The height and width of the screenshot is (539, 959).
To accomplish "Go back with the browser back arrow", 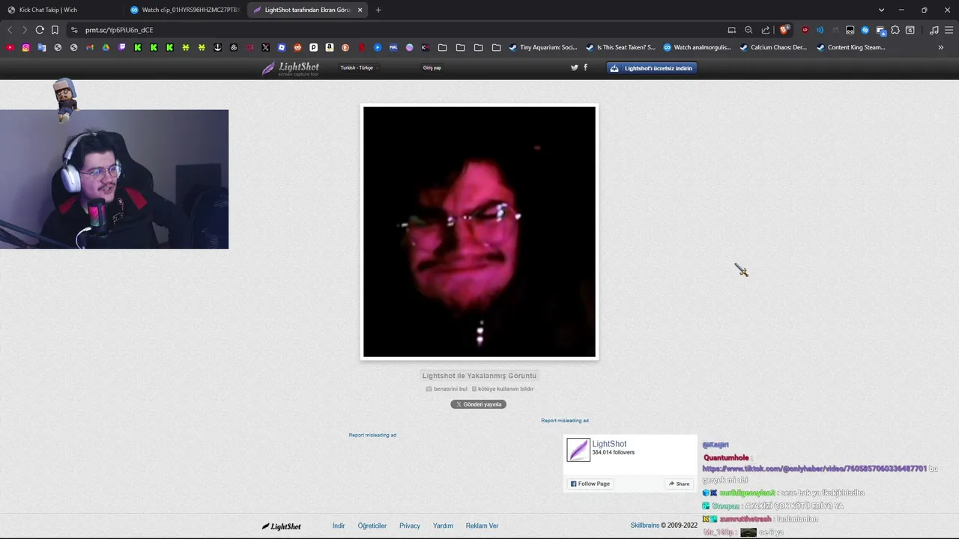I will click(x=10, y=30).
